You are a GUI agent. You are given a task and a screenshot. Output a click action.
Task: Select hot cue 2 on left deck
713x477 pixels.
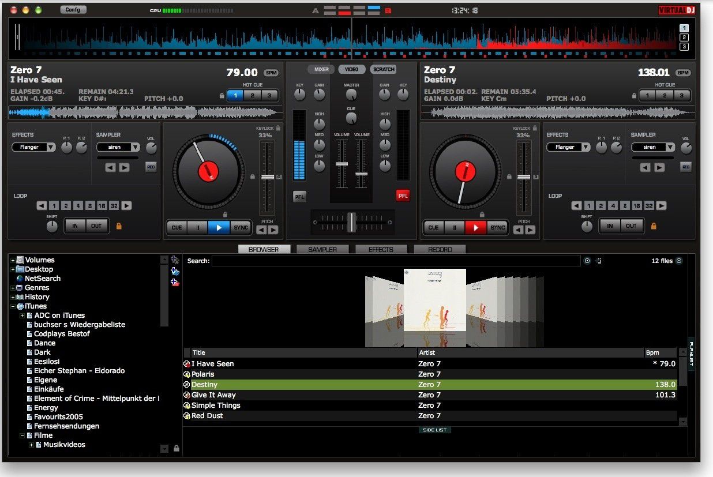point(252,96)
